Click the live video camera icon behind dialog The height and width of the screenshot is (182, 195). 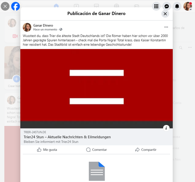coord(15,36)
